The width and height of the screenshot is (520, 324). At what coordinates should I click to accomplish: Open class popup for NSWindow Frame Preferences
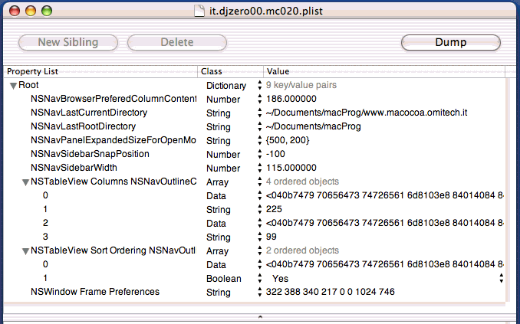point(258,293)
